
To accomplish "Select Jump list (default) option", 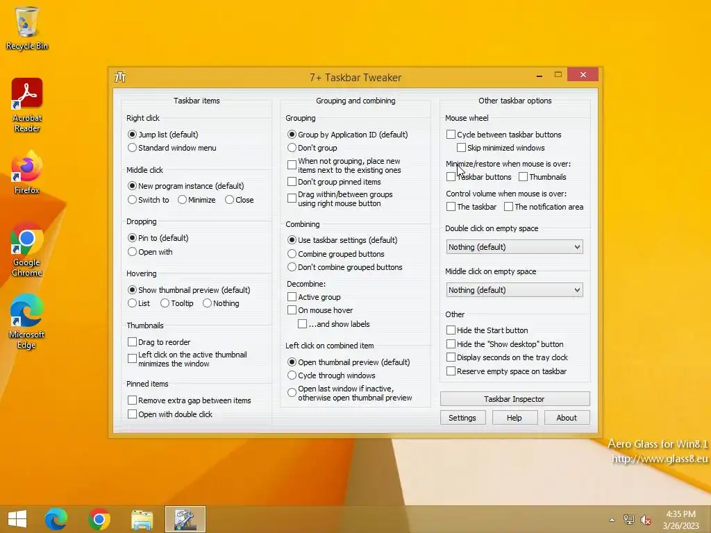I will [x=163, y=135].
